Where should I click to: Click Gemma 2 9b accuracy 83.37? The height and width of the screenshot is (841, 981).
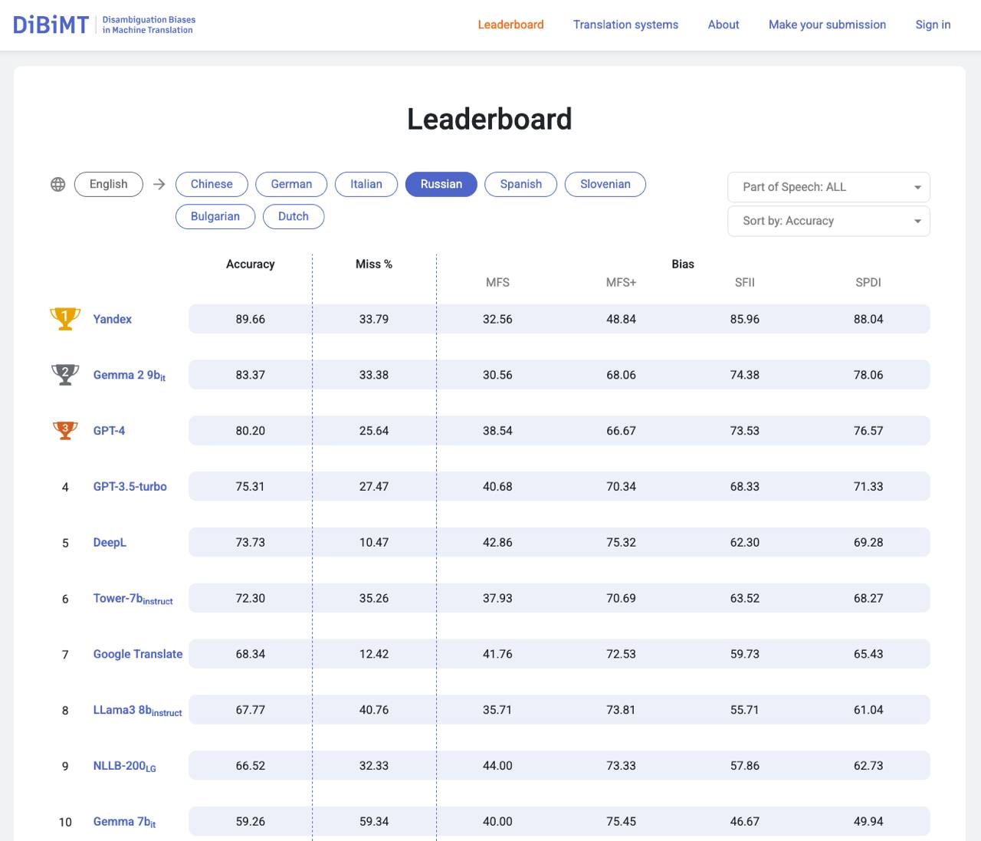pos(251,375)
